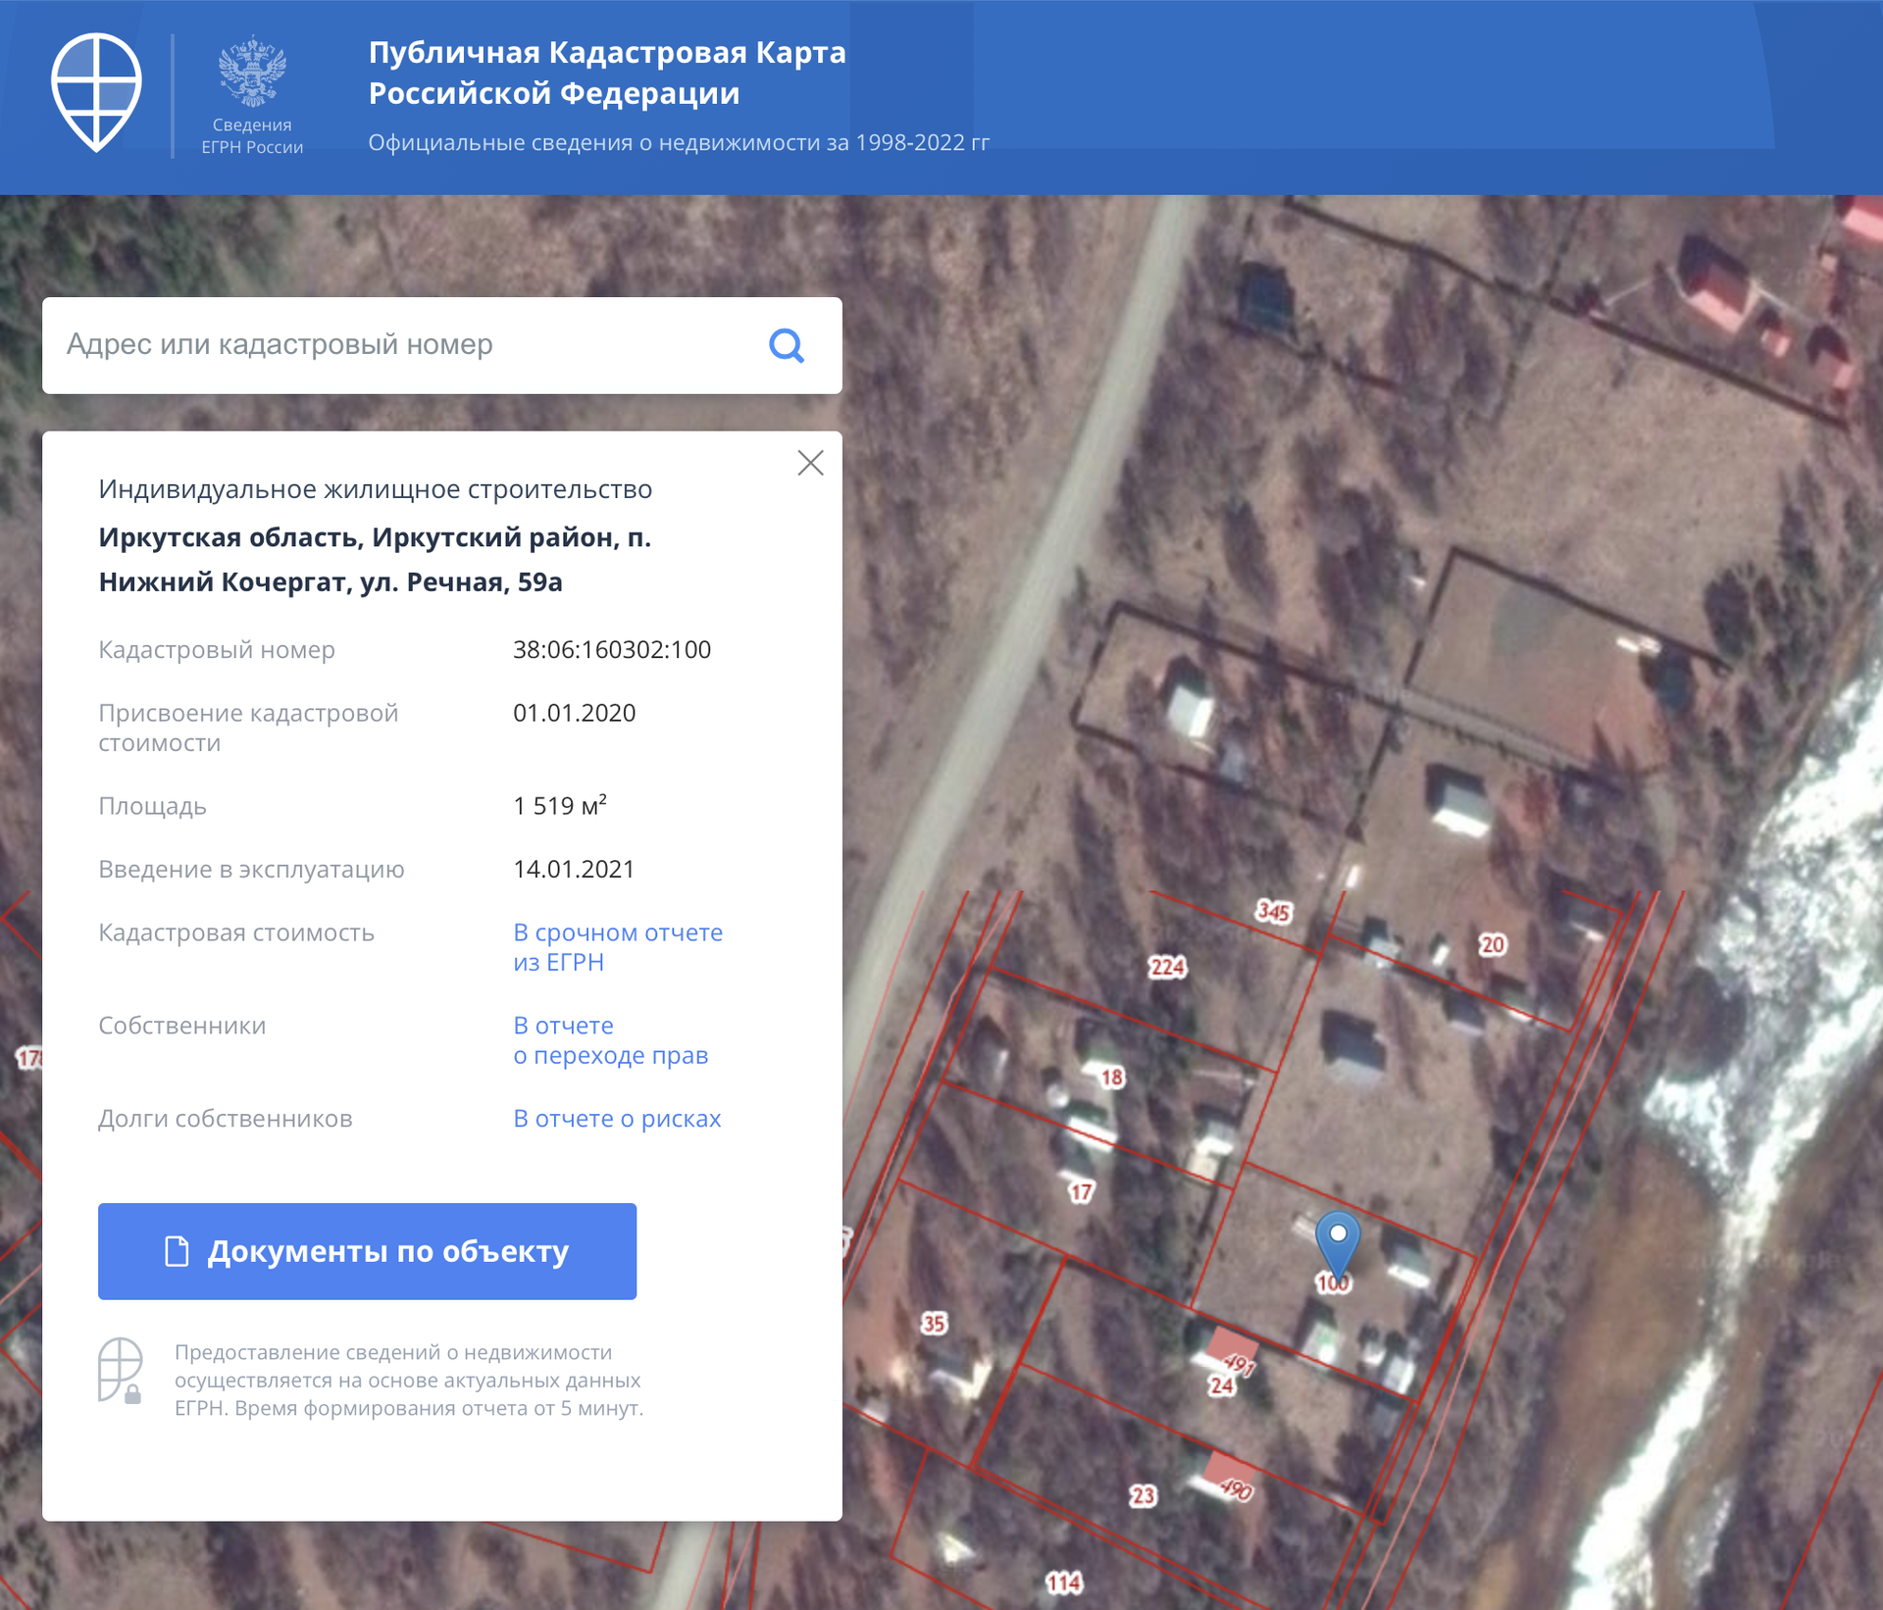Viewport: 1883px width, 1610px height.
Task: Click parcel number 23 on map
Action: 1143,1495
